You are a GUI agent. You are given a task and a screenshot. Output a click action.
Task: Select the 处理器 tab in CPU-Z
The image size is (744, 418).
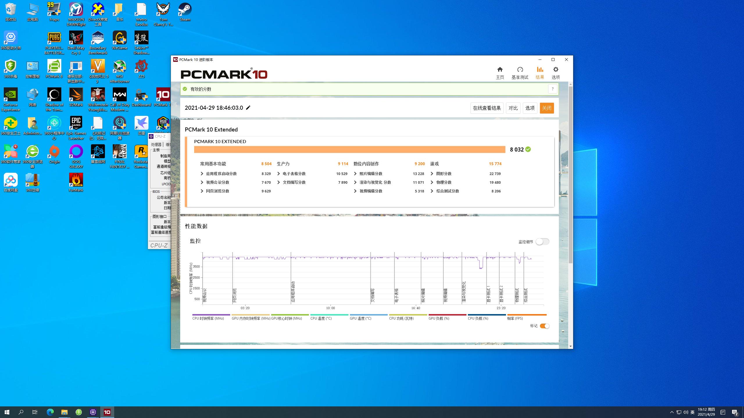pyautogui.click(x=156, y=144)
